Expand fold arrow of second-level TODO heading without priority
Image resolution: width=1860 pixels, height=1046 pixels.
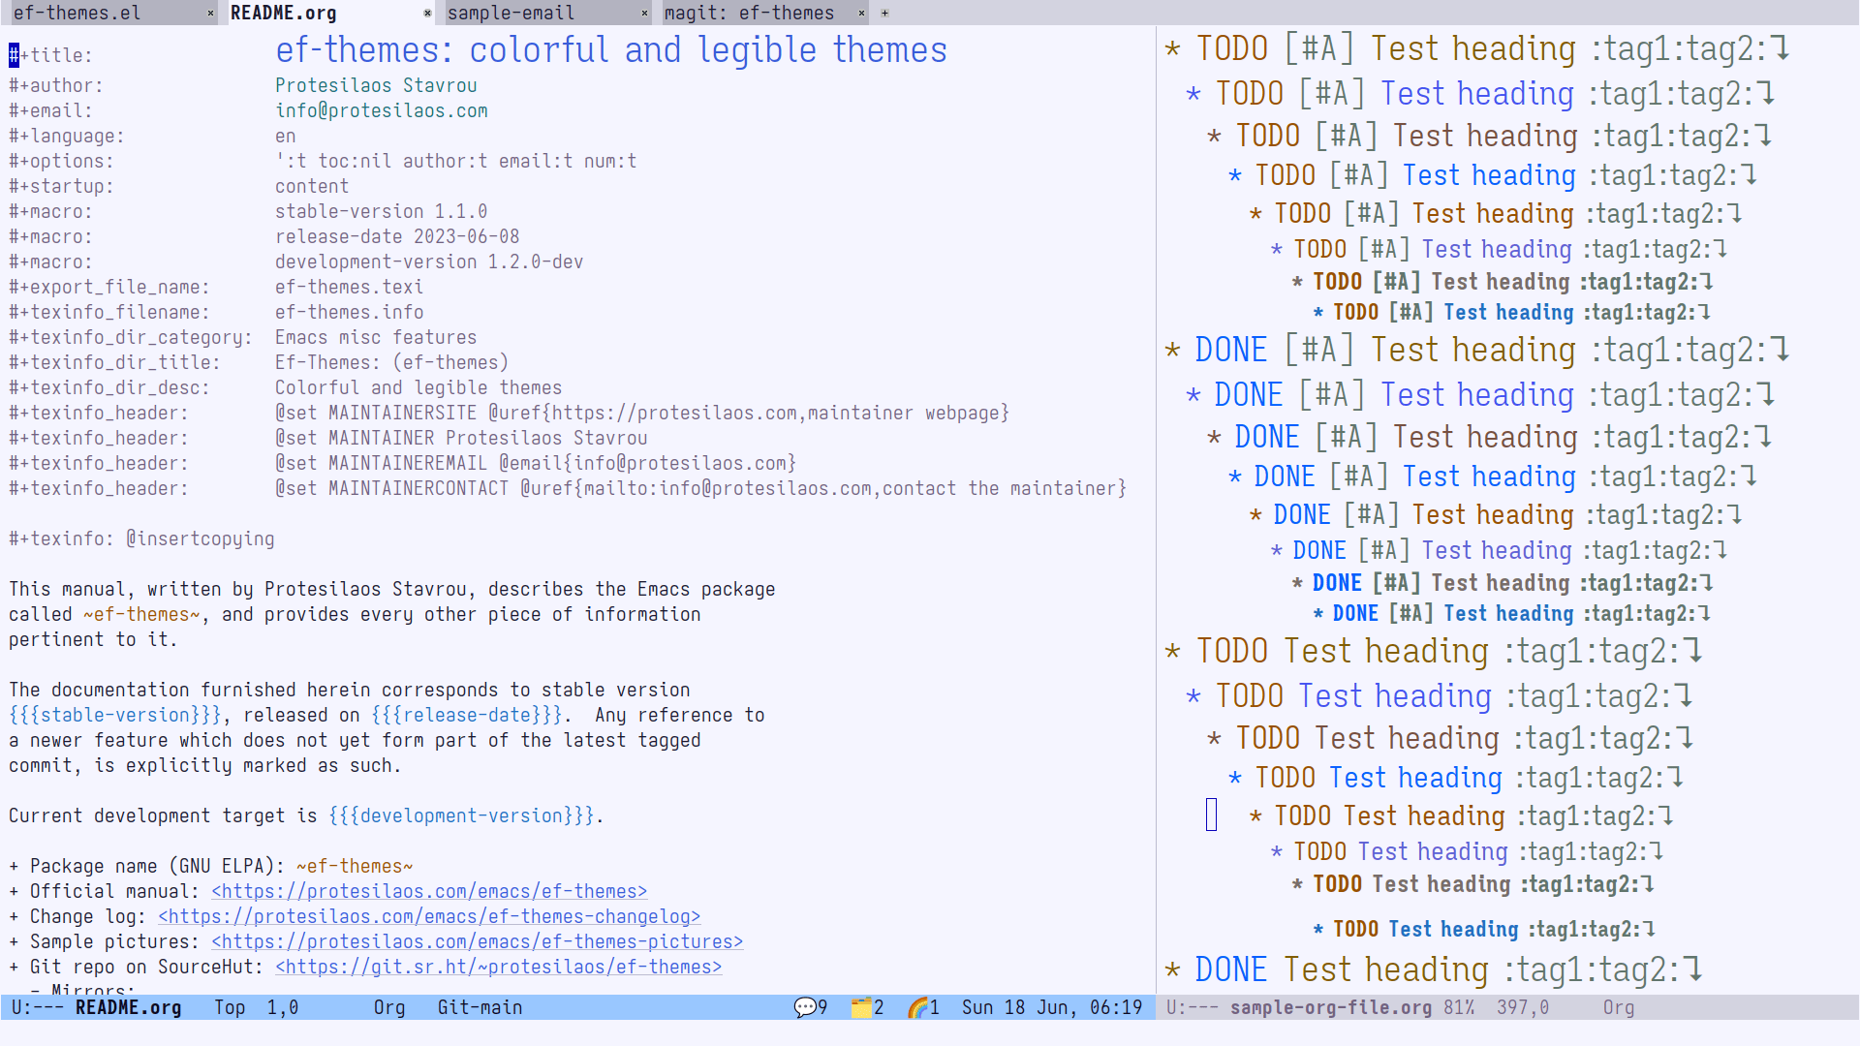click(1684, 696)
